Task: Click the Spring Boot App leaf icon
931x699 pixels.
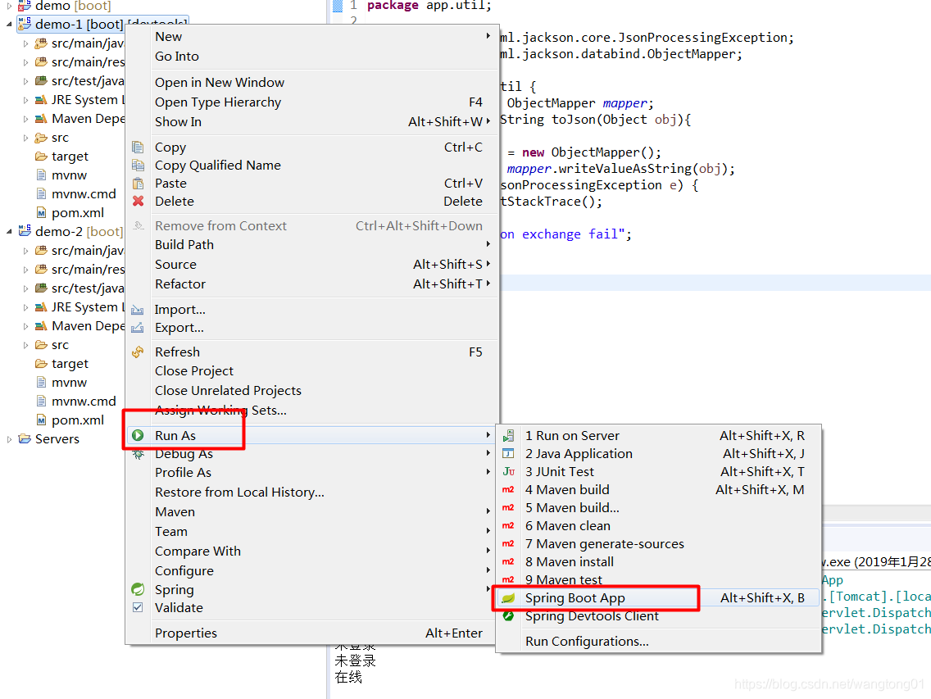Action: point(508,598)
